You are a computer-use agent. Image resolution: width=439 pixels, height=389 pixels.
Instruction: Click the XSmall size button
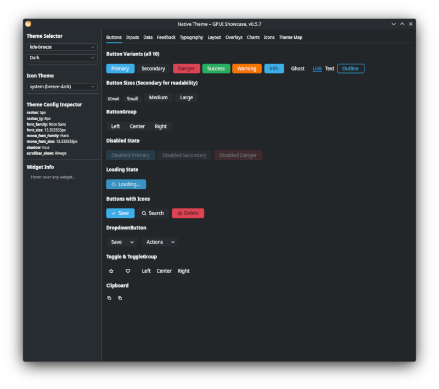click(x=114, y=99)
